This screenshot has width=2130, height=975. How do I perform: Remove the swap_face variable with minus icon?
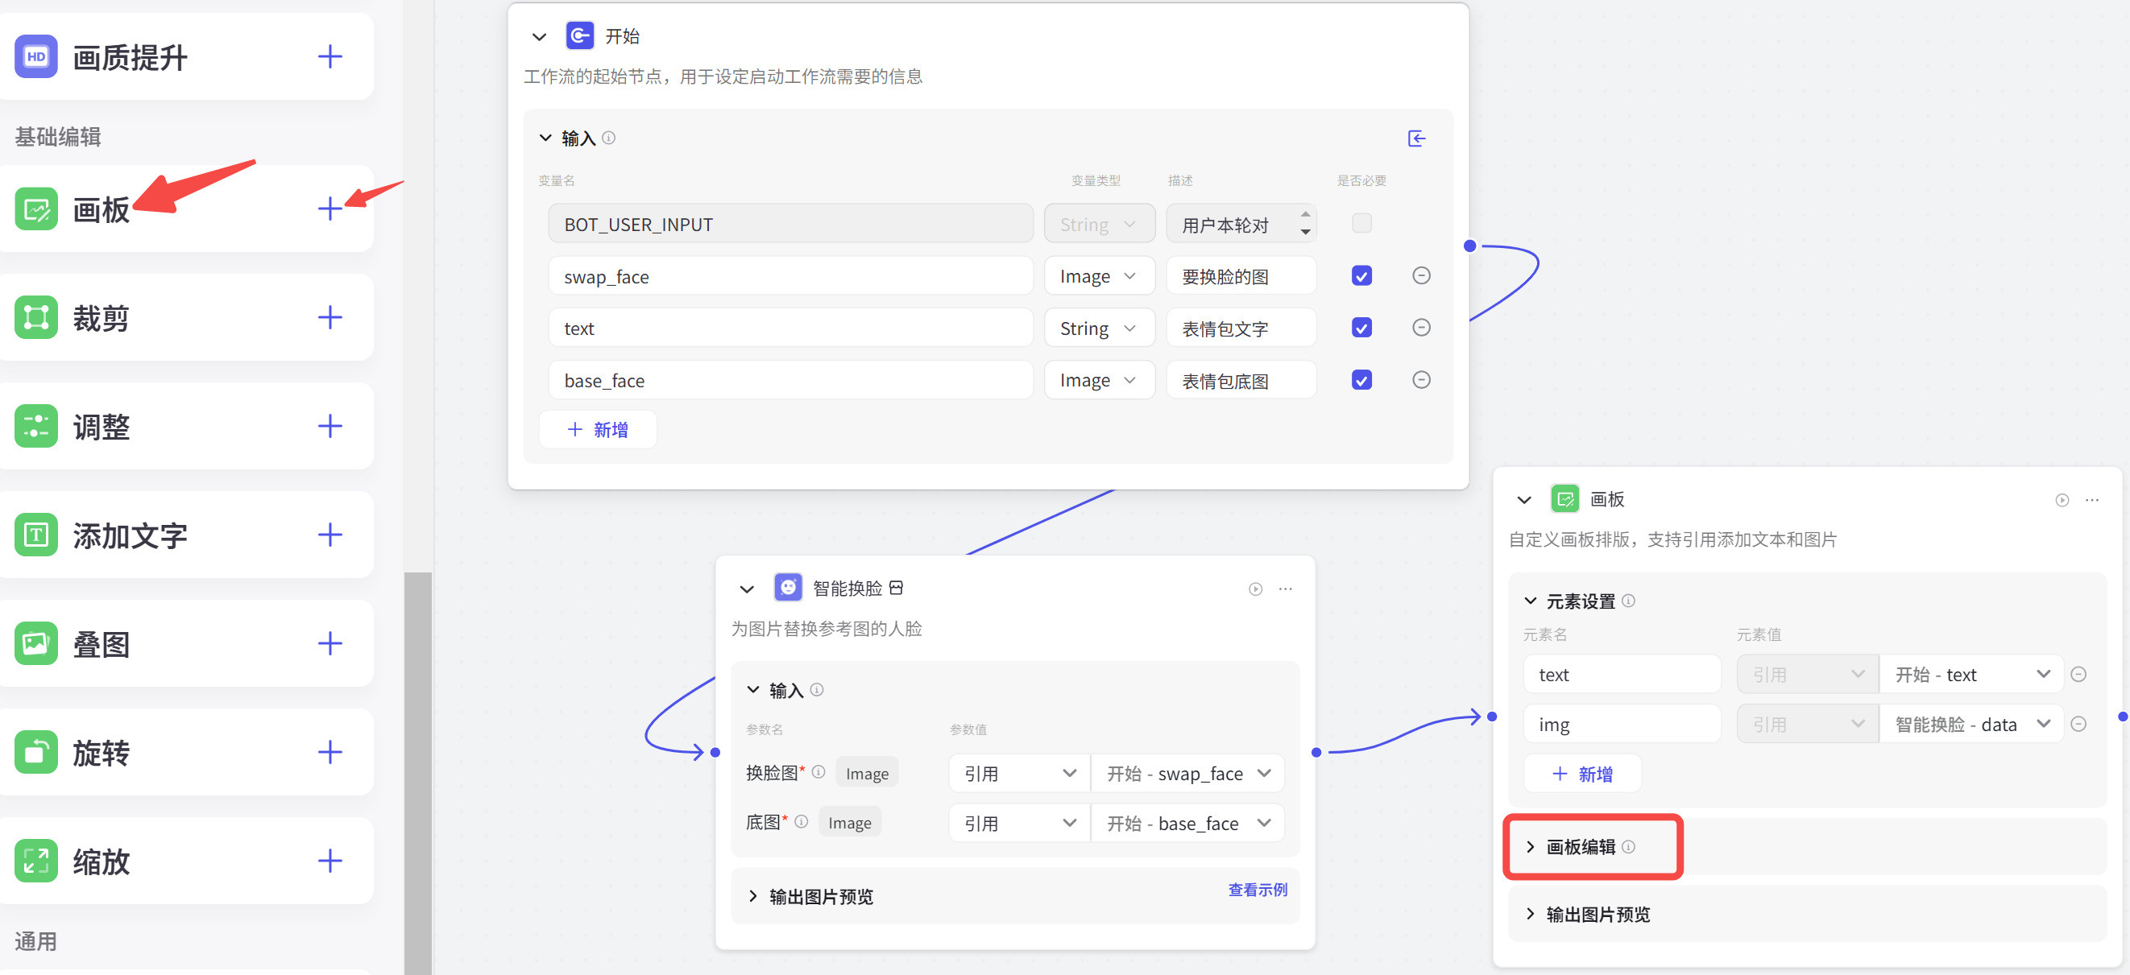[x=1420, y=276]
